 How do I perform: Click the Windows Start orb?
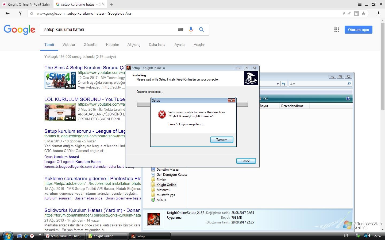[x=8, y=236]
